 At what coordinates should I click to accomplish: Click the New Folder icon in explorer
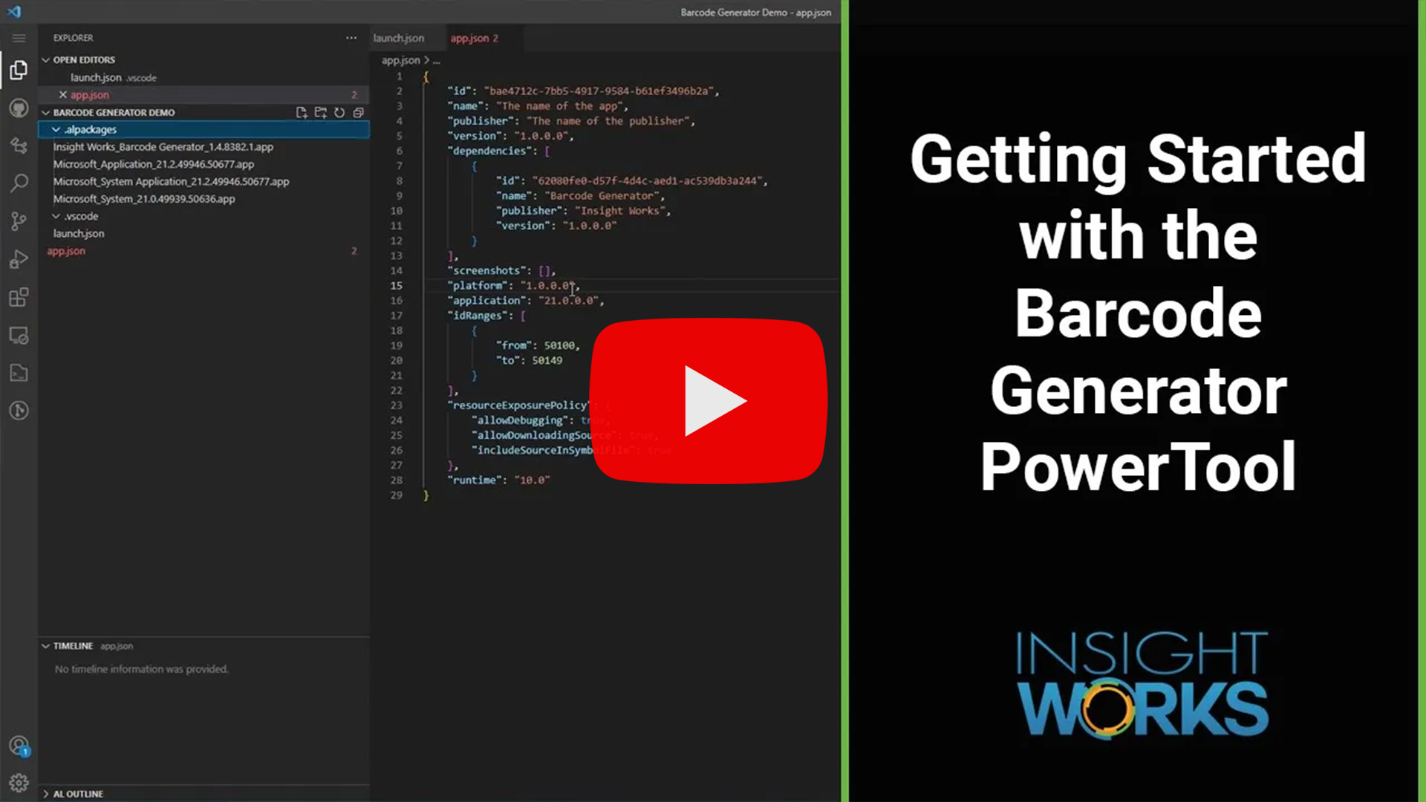320,113
